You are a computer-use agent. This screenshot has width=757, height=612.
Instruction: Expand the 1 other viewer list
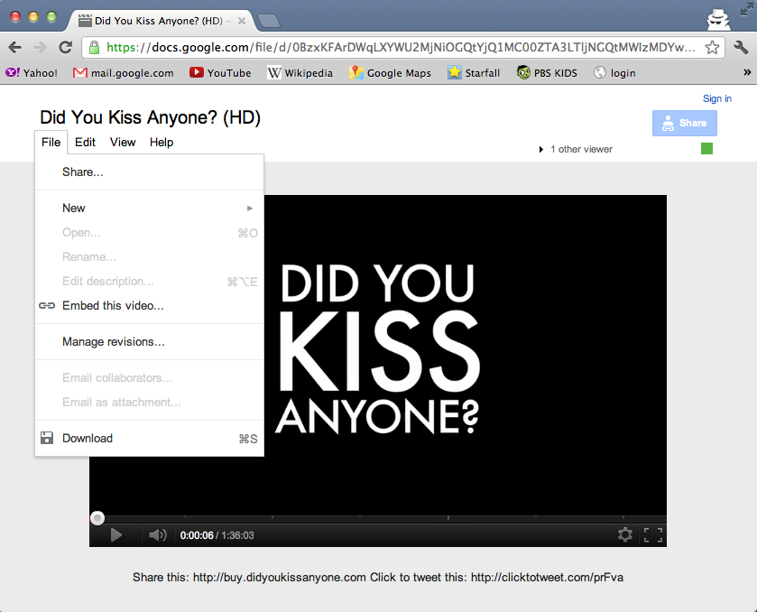pyautogui.click(x=576, y=149)
